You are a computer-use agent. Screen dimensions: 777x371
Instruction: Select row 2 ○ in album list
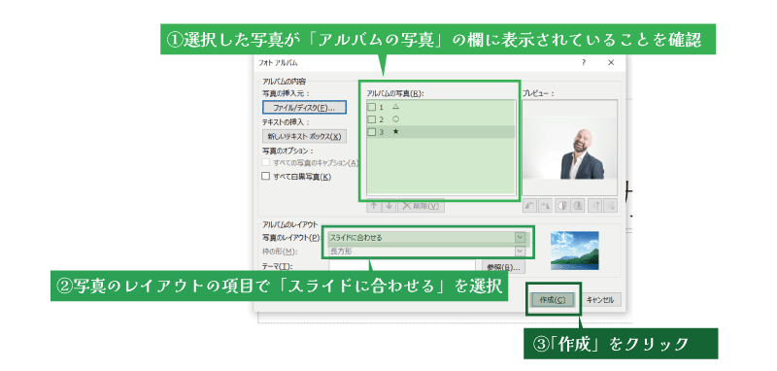coord(441,119)
